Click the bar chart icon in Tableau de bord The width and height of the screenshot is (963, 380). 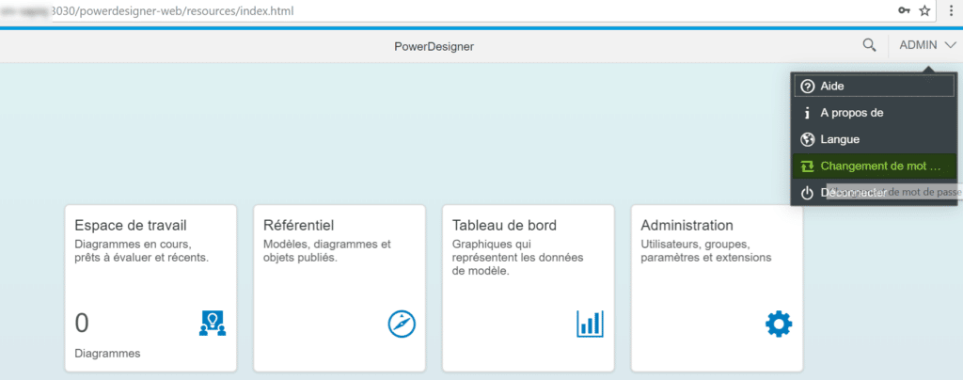591,324
